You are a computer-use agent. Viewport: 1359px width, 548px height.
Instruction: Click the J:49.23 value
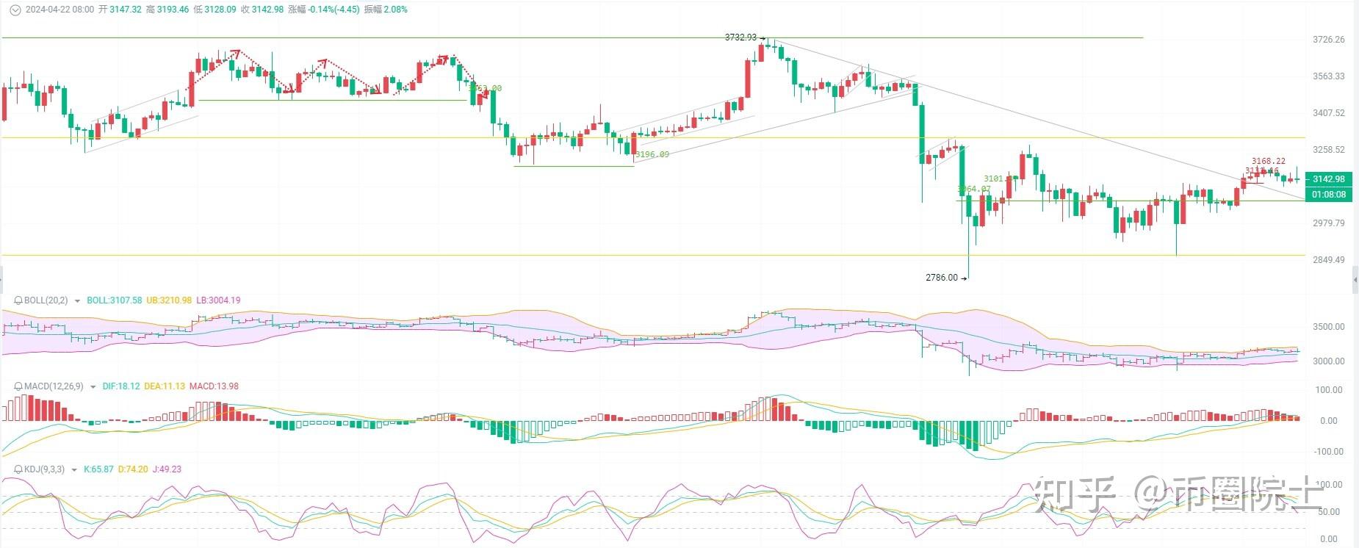[x=167, y=469]
